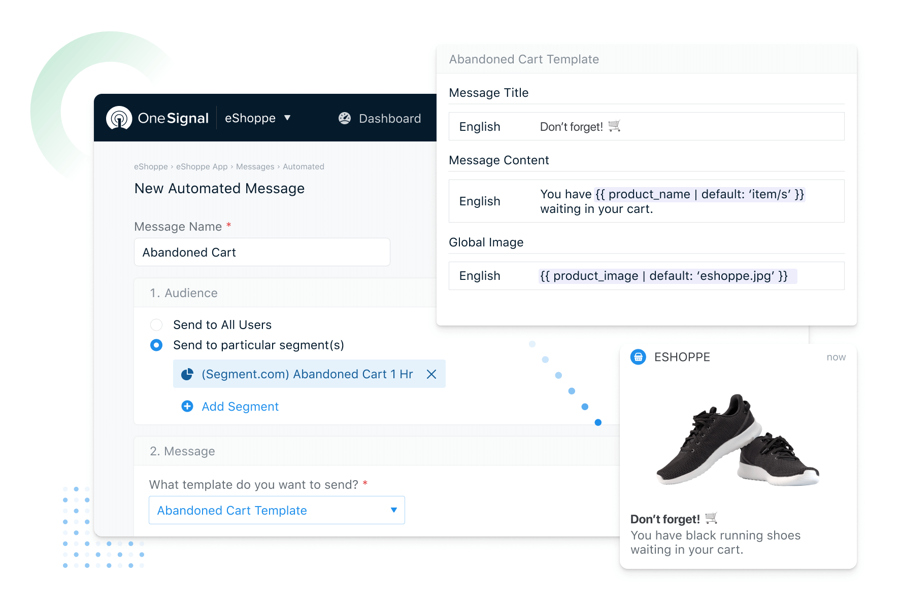Click the running shoes notification image
The width and height of the screenshot is (900, 613).
tap(738, 439)
